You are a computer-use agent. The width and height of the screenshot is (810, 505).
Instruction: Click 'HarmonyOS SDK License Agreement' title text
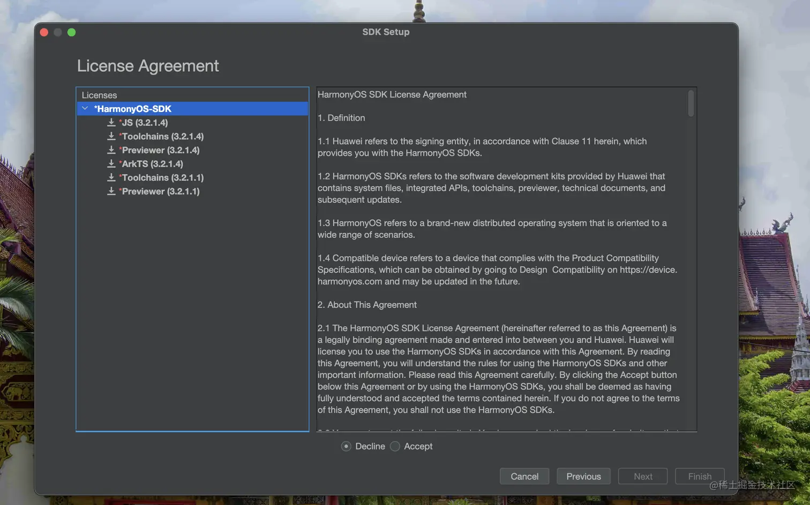coord(392,94)
